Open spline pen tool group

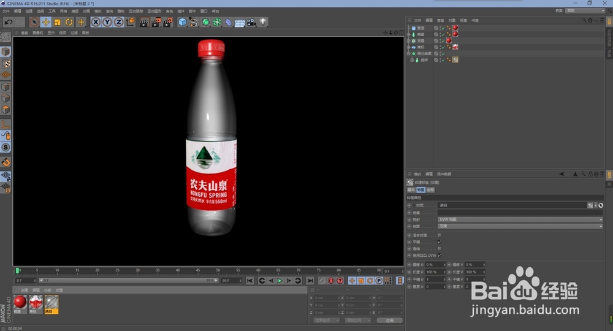coord(194,22)
